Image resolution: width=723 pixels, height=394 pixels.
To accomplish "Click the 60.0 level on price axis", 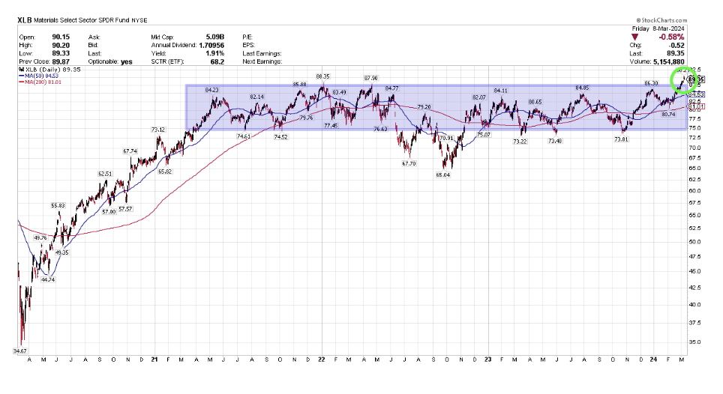I will (x=694, y=191).
